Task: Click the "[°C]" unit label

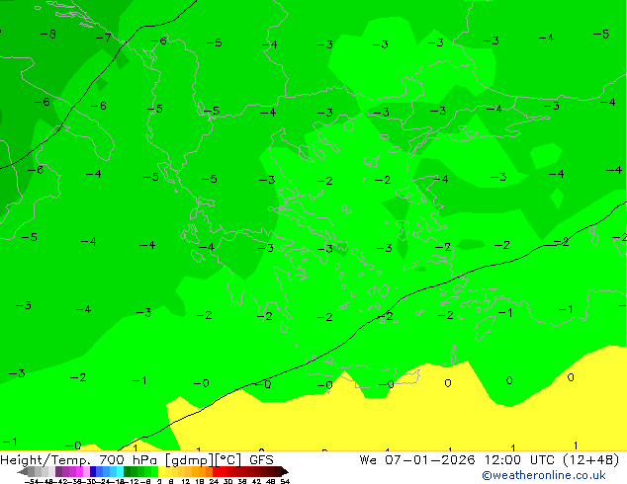Action: [x=228, y=460]
